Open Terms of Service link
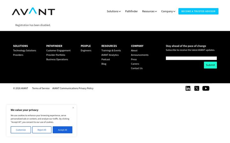The width and height of the screenshot is (230, 143). click(x=41, y=88)
